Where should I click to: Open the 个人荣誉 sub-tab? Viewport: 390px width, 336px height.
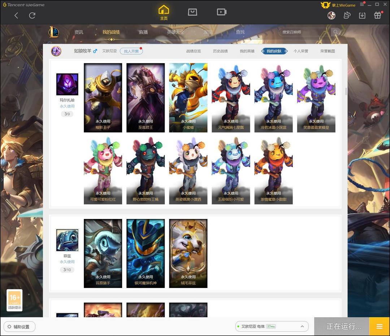301,51
